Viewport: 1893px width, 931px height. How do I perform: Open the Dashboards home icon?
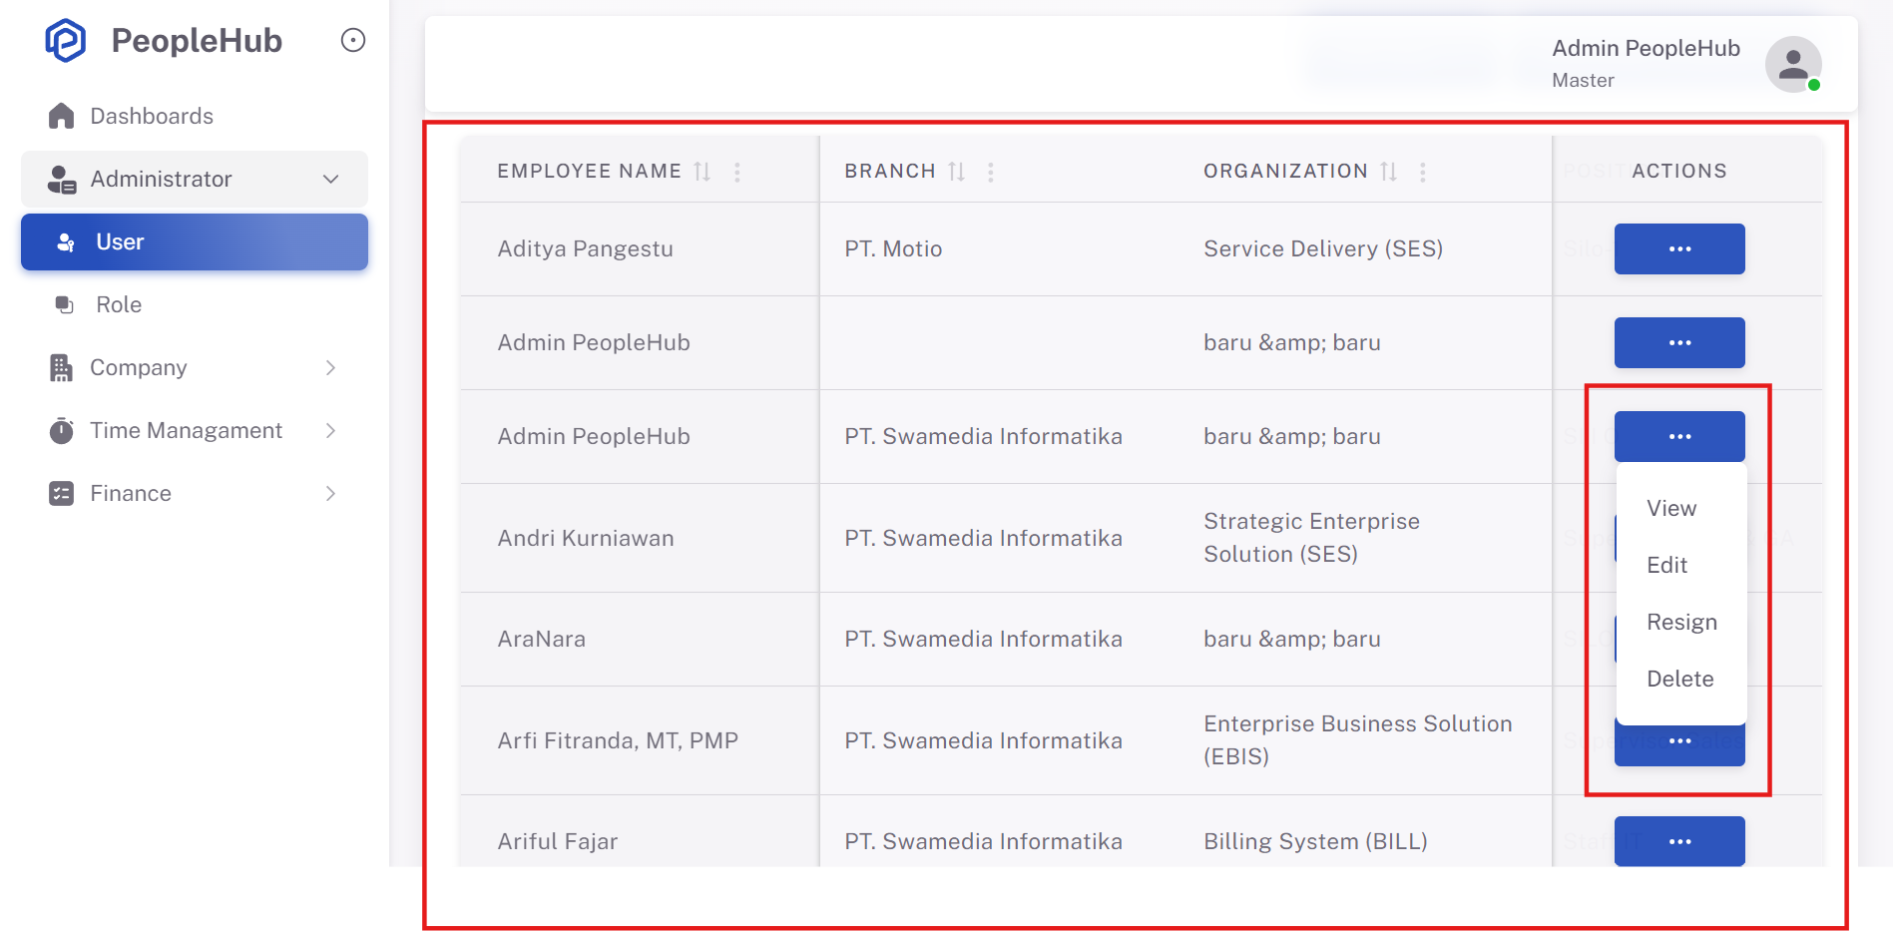[x=62, y=116]
